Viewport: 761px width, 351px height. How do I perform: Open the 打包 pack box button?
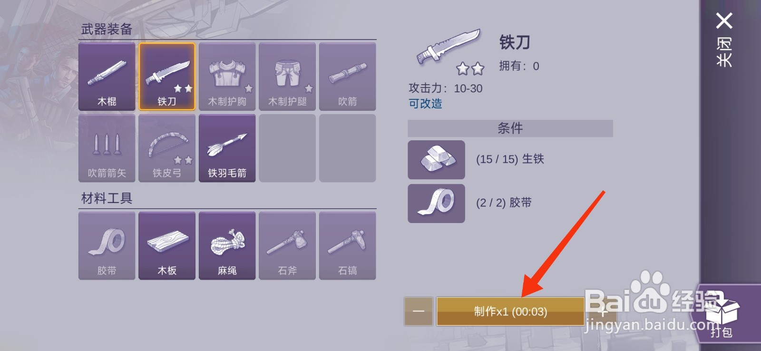(722, 314)
